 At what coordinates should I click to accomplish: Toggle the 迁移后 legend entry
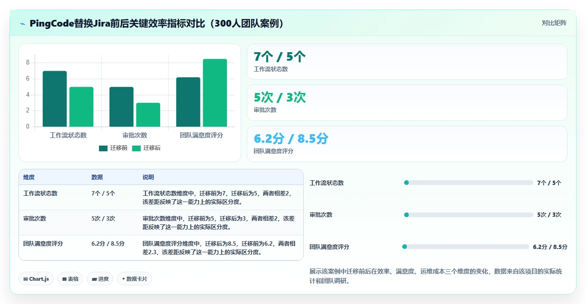click(x=146, y=148)
